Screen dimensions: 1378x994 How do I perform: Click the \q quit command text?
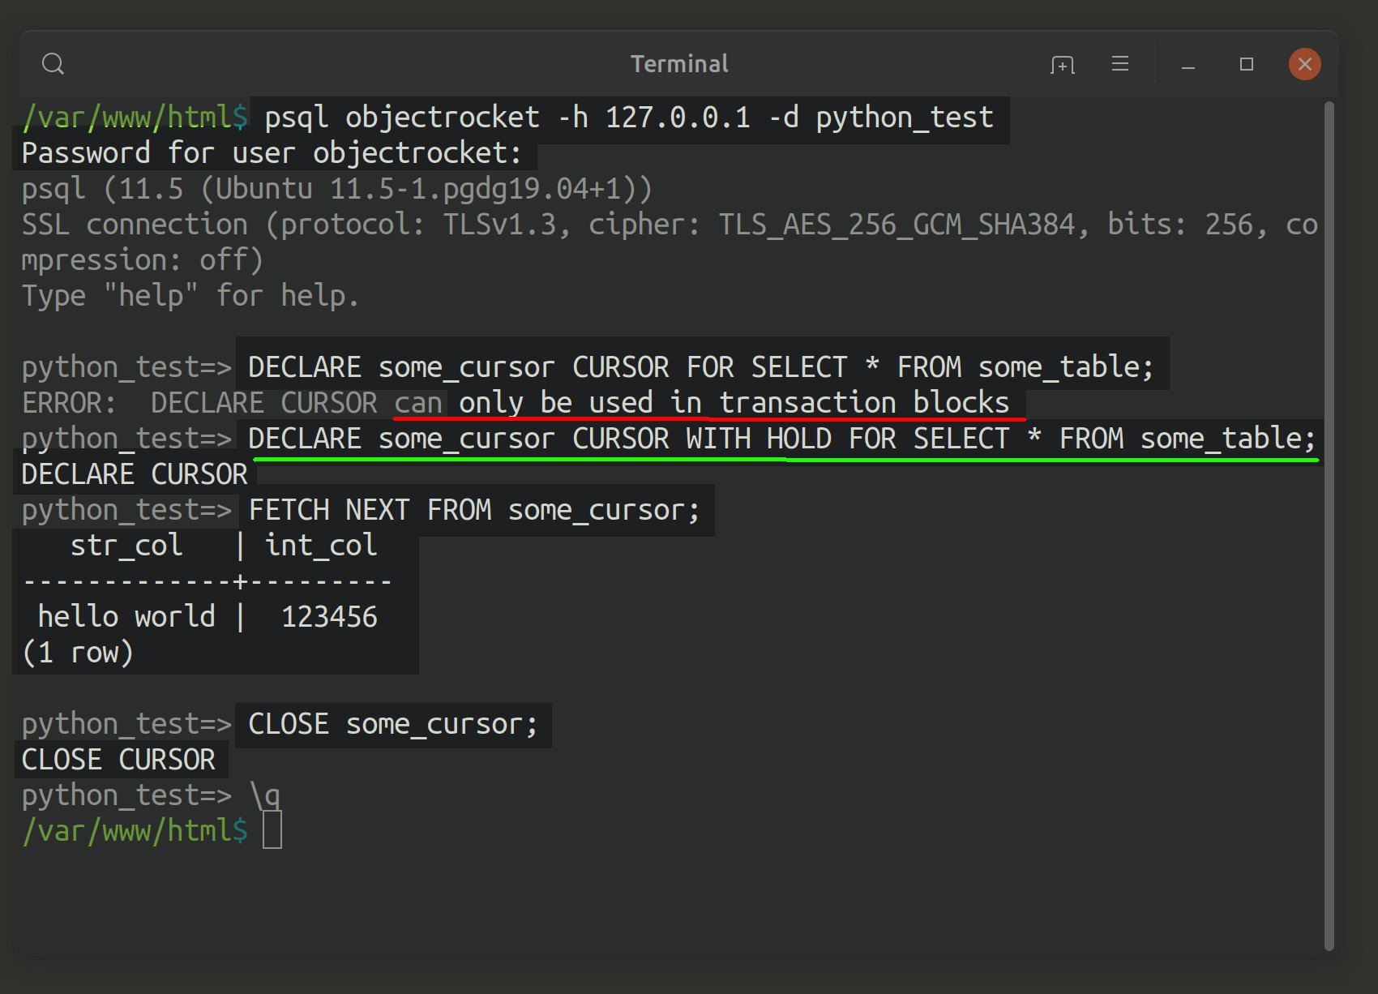(267, 795)
